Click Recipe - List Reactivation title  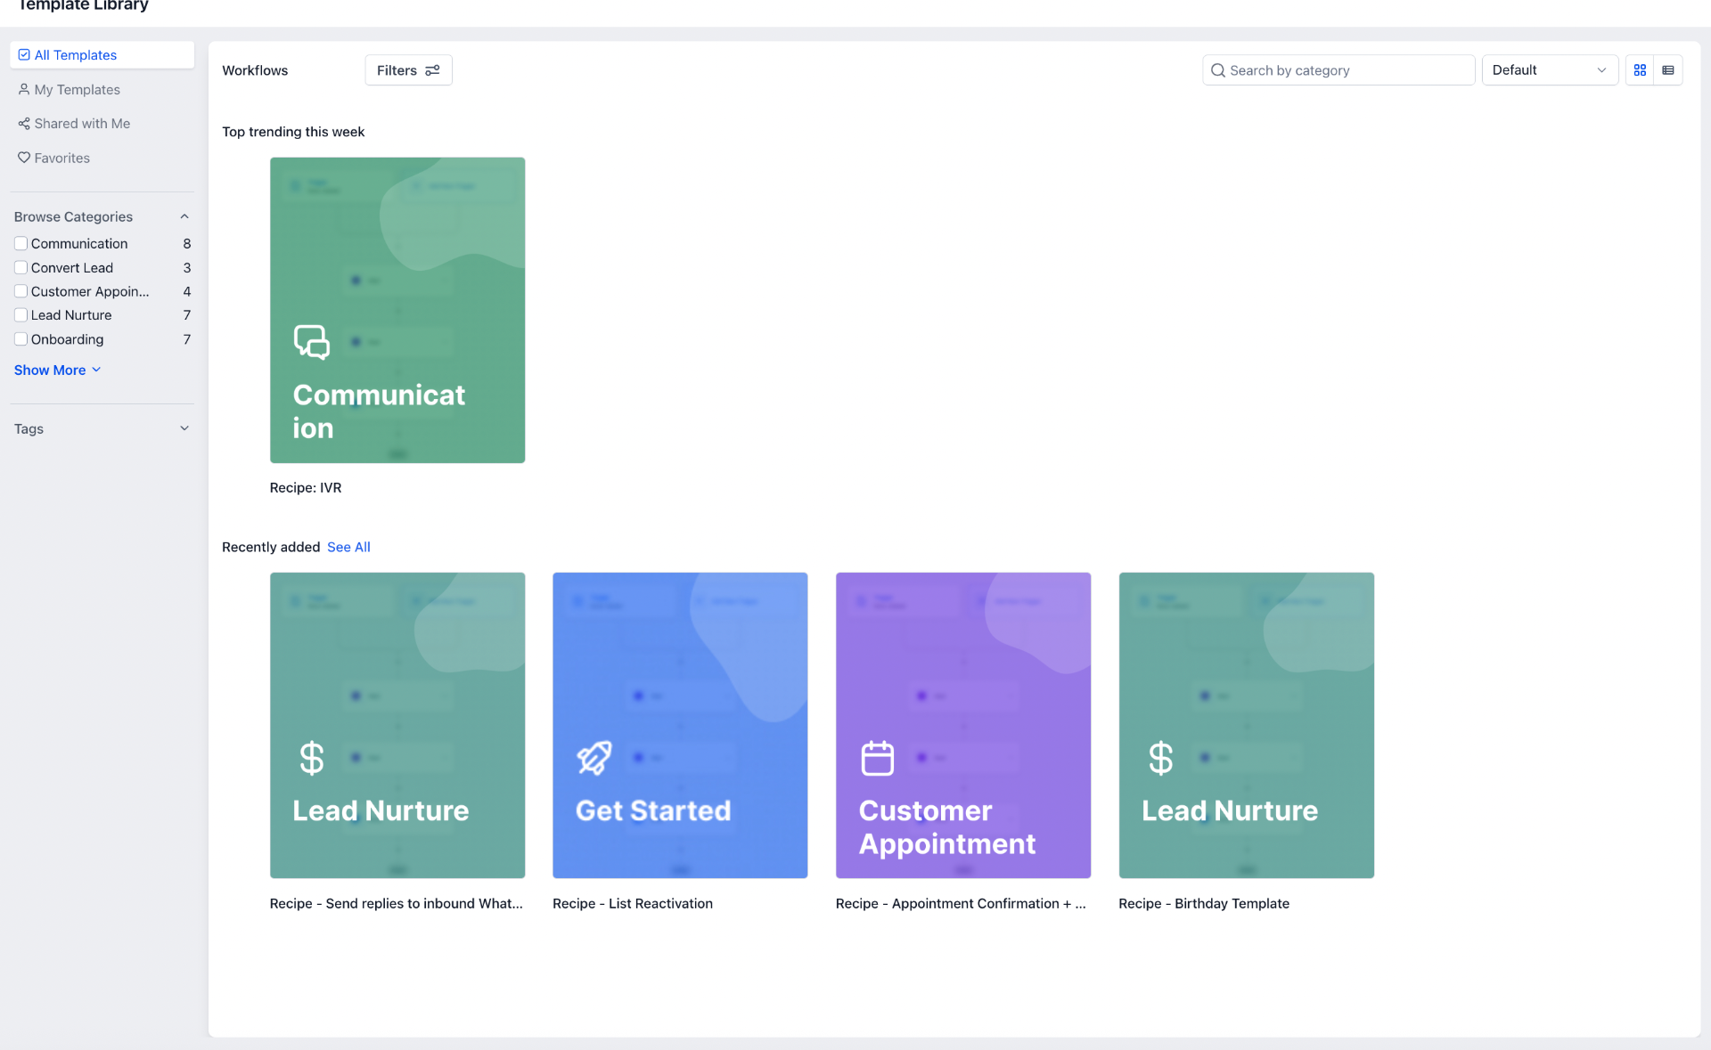633,903
